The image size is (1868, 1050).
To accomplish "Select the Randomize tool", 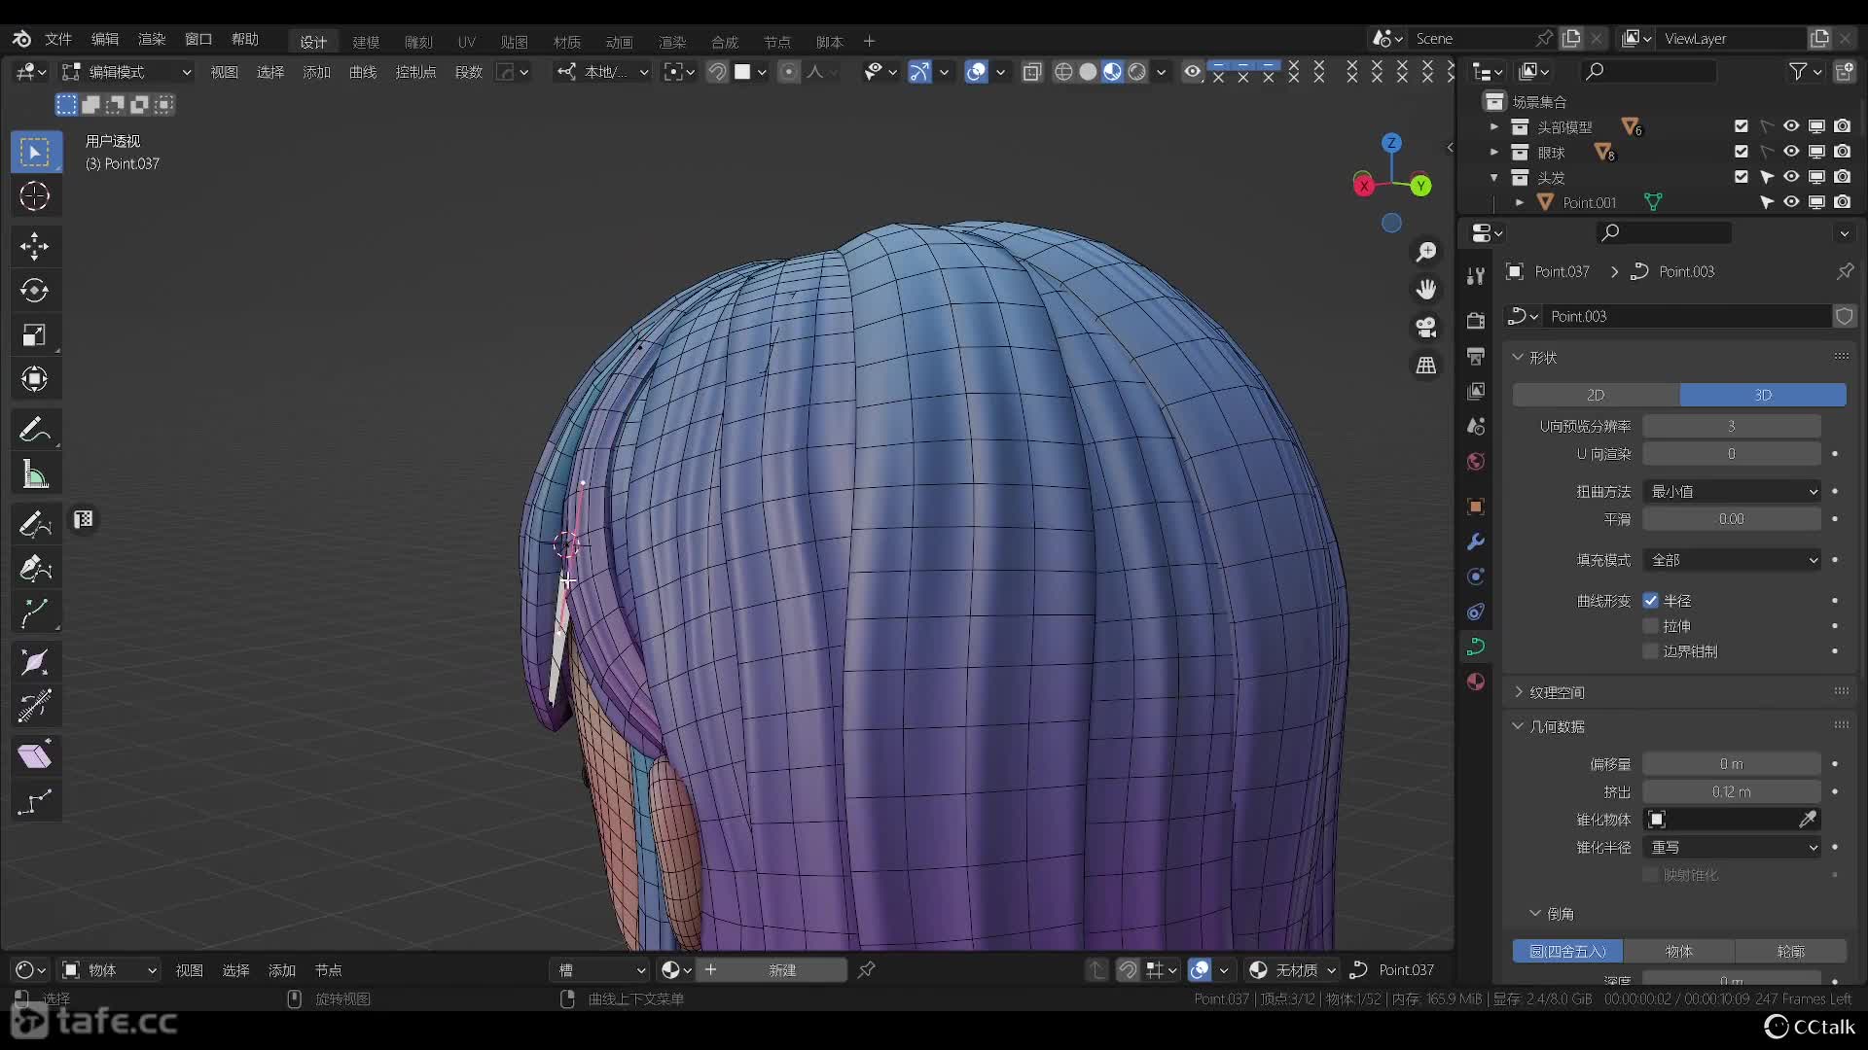I will (35, 801).
